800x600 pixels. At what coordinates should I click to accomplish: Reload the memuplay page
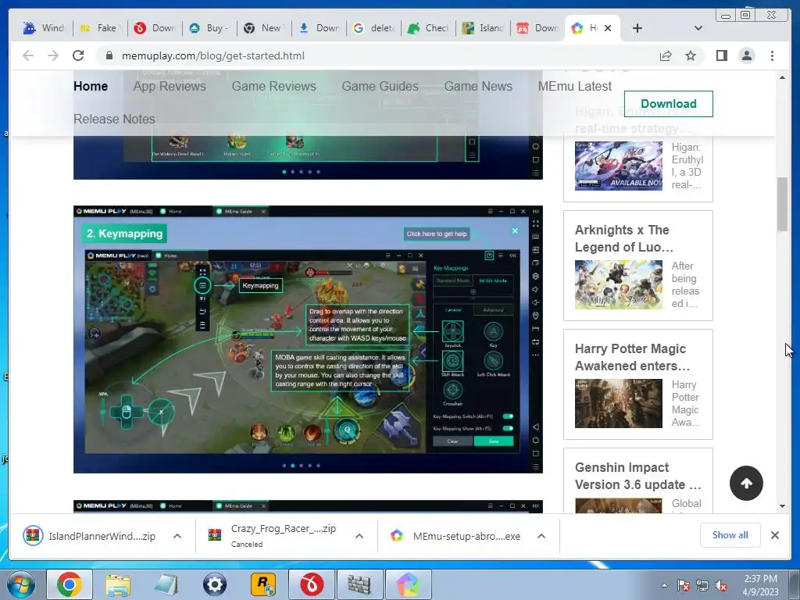(x=78, y=55)
